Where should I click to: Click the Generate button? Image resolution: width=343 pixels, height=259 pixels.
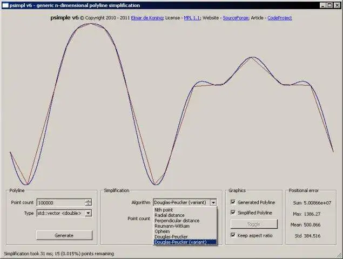pyautogui.click(x=64, y=235)
